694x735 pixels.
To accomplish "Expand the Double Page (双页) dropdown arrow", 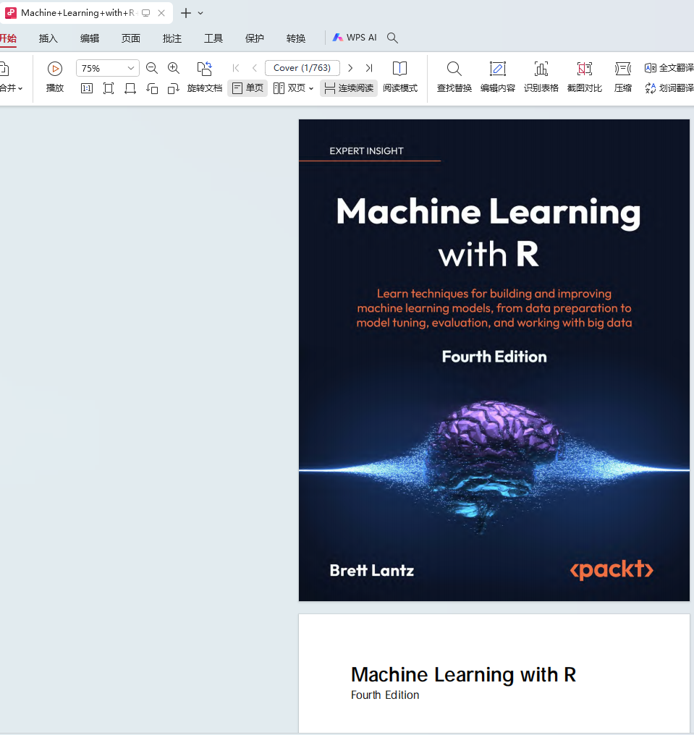I will (311, 88).
